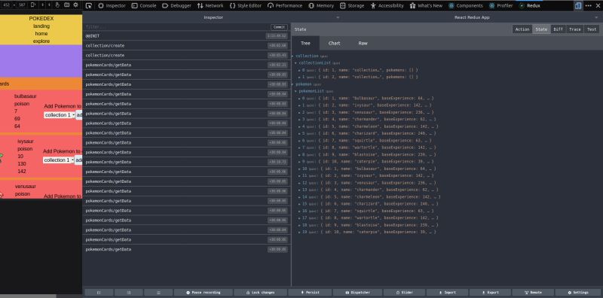Screen dimensions: 603x298
Task: Switch to the Action view
Action: 522,29
